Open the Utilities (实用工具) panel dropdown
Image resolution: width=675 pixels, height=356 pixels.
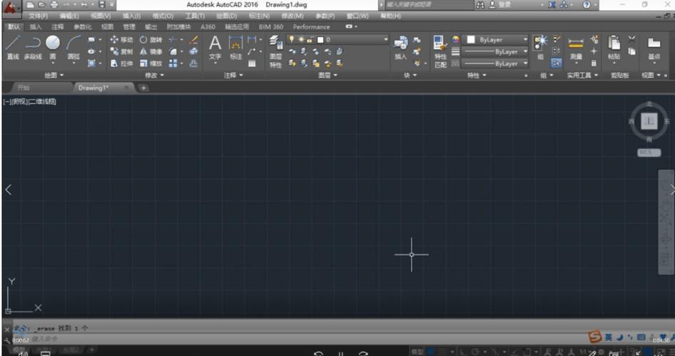coord(582,75)
